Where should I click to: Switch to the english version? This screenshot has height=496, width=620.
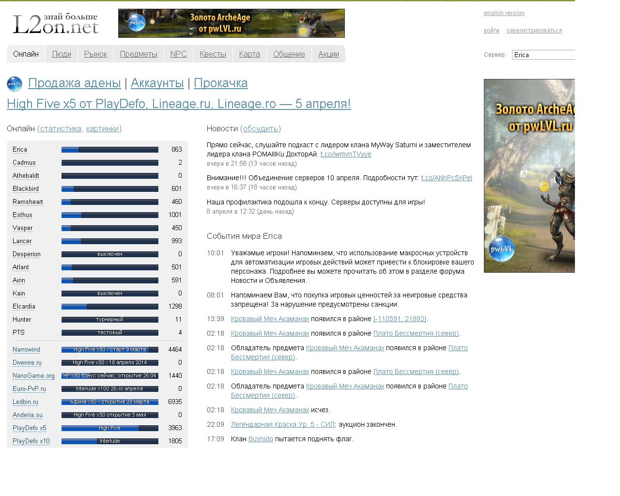(504, 13)
